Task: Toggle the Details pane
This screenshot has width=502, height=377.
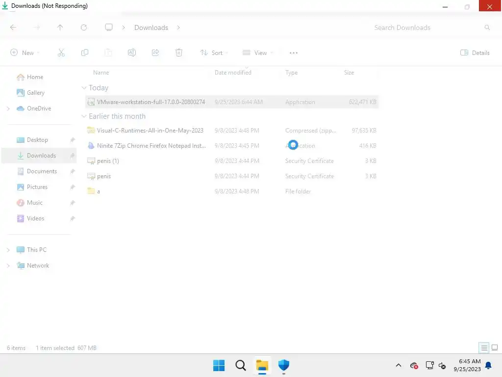Action: click(475, 53)
